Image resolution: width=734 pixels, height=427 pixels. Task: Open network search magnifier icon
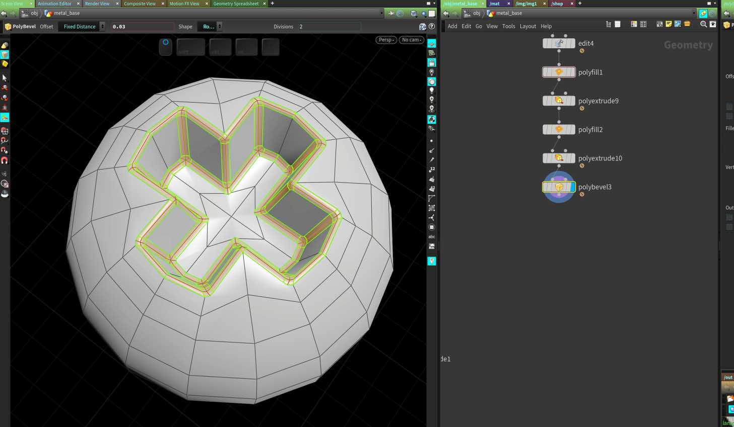pyautogui.click(x=703, y=24)
